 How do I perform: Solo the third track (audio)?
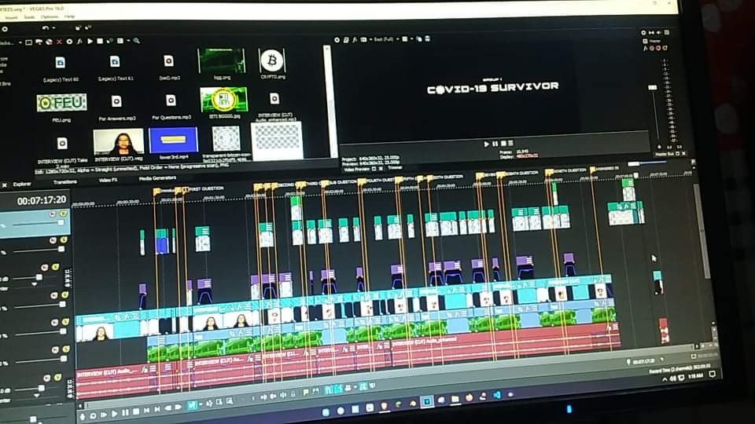pos(55,267)
